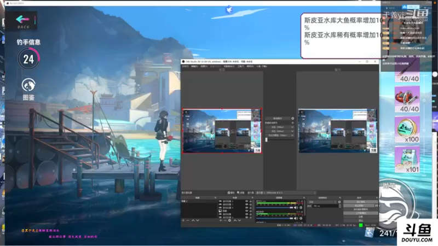Open the 帮助 Help menu in OBS
The height and width of the screenshot is (246, 438).
(x=250, y=66)
